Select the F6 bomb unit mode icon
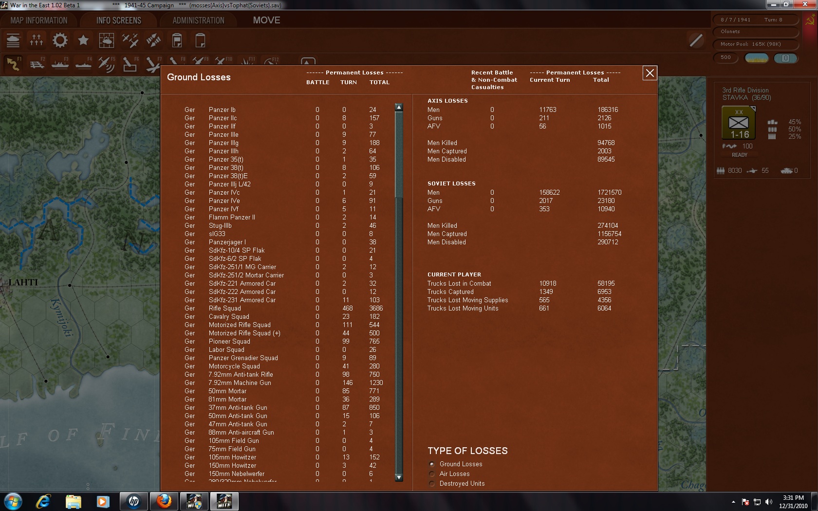The width and height of the screenshot is (818, 511). [x=130, y=64]
